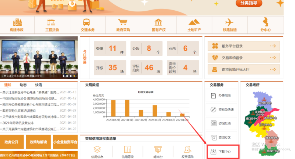295x159 pixels.
Task: Expand 南京智能开标大厅 with its arrow
Action: click(x=273, y=69)
